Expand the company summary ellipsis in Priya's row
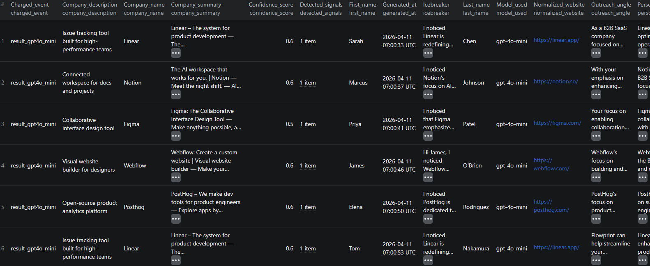The image size is (650, 266). 176,136
